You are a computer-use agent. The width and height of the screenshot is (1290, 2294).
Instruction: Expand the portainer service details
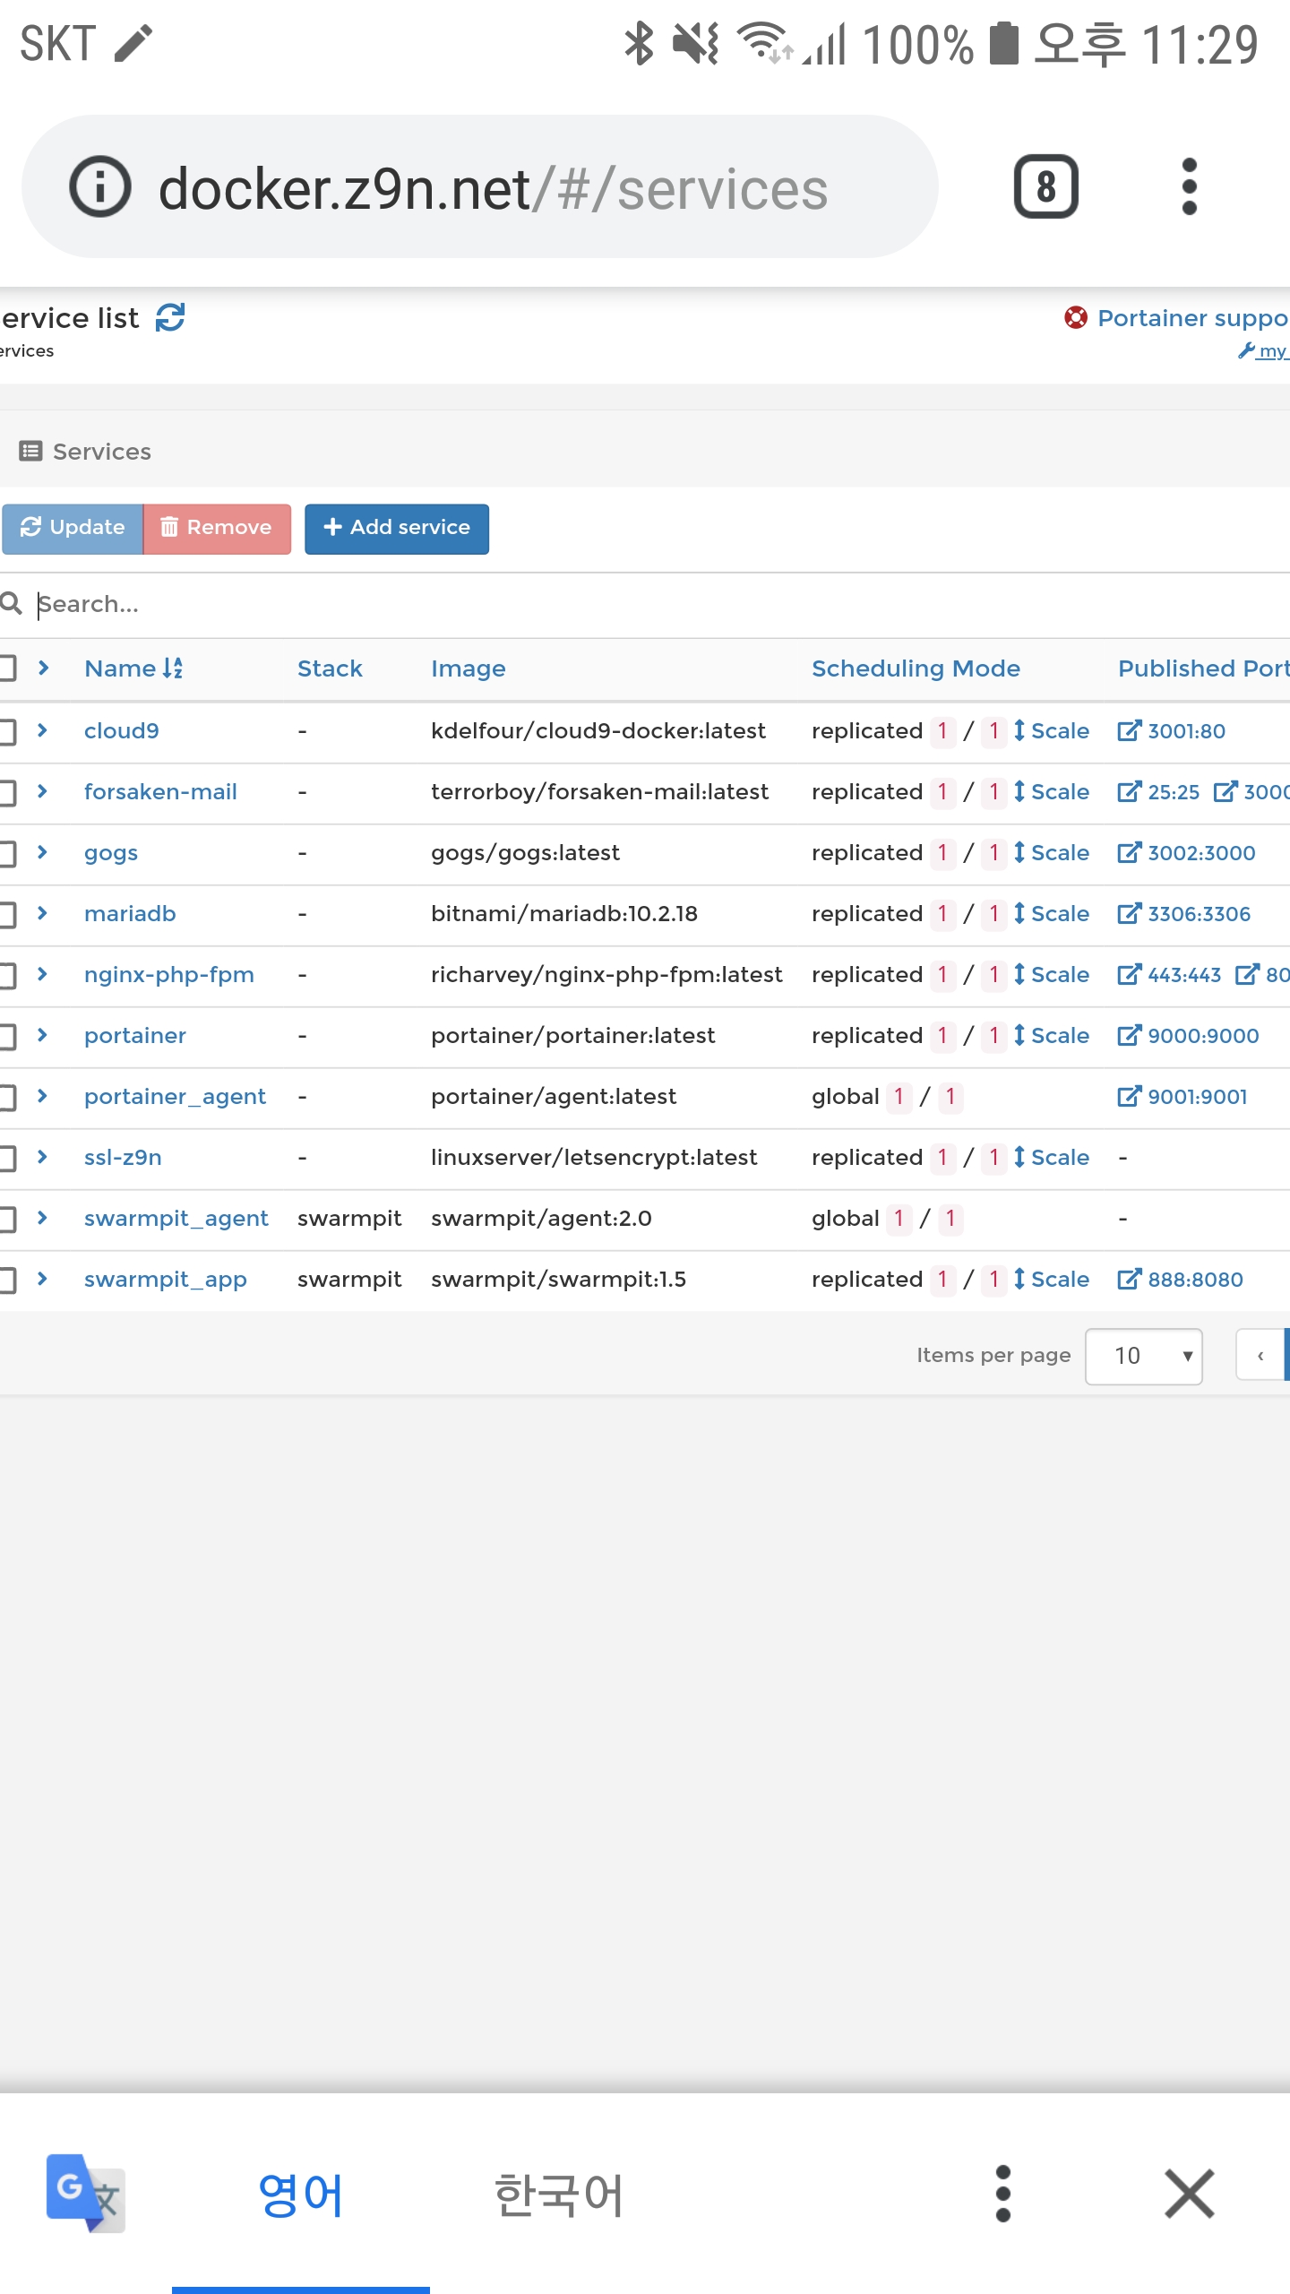pyautogui.click(x=42, y=1036)
